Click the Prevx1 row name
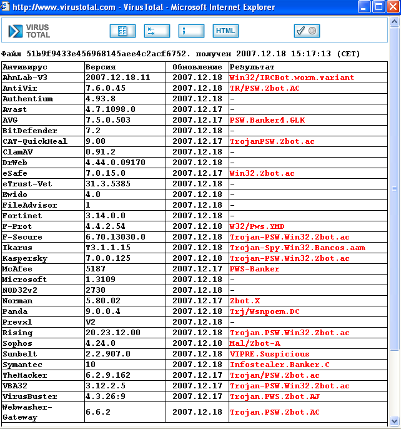Image resolution: width=401 pixels, height=429 pixels. [x=17, y=322]
